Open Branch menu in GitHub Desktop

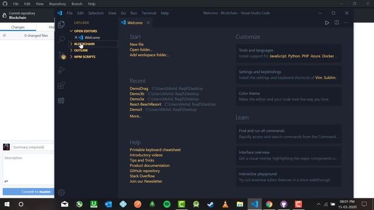[x=77, y=4]
